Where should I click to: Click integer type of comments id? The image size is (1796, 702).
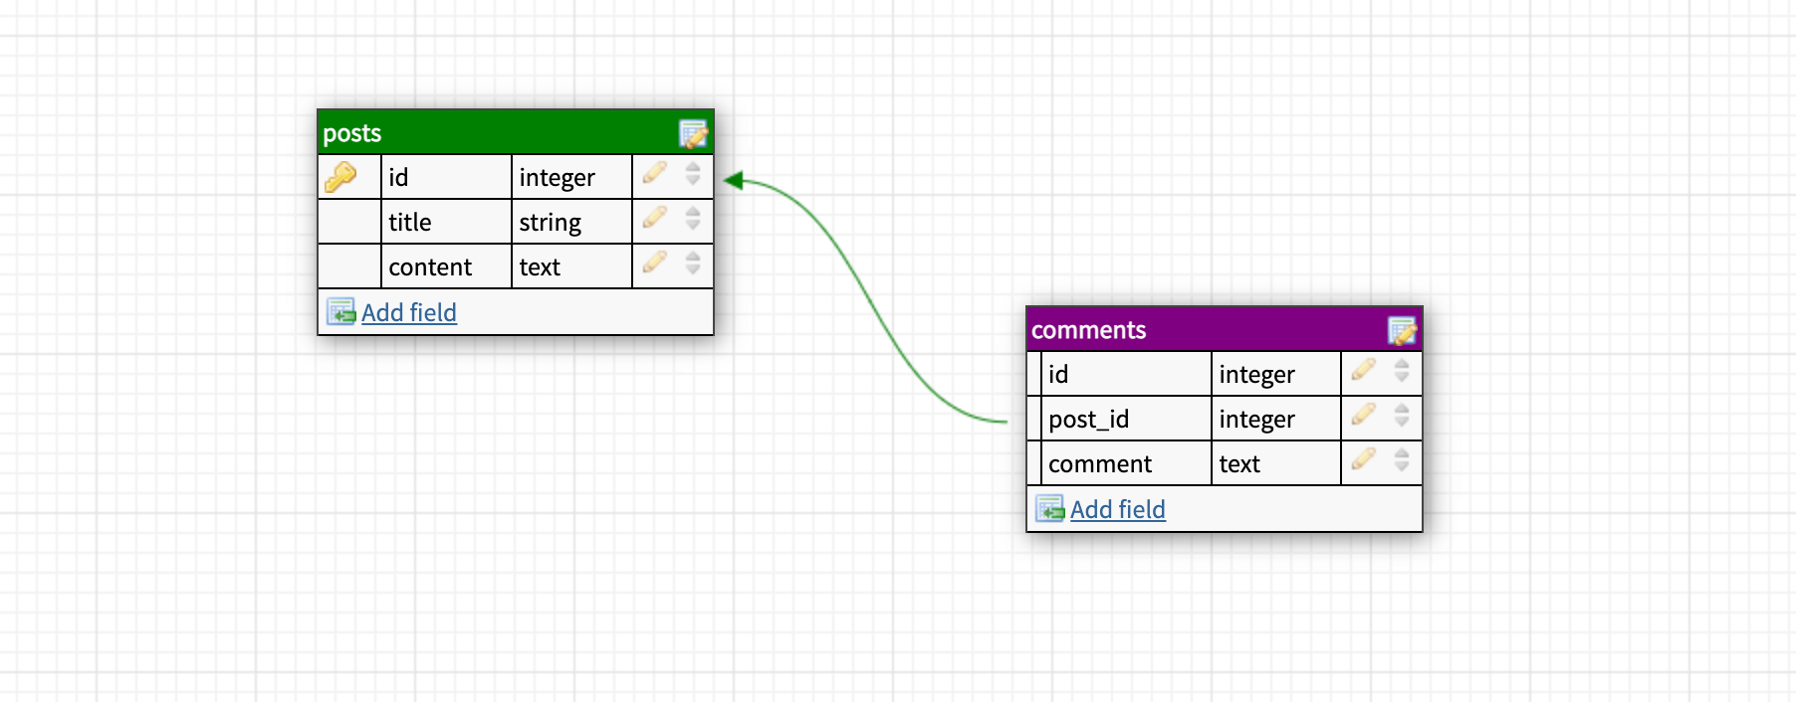pyautogui.click(x=1276, y=374)
